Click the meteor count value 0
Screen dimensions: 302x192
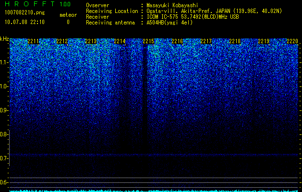tap(68, 22)
